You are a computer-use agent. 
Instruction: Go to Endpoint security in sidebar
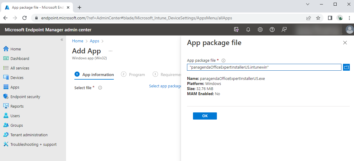(x=25, y=97)
